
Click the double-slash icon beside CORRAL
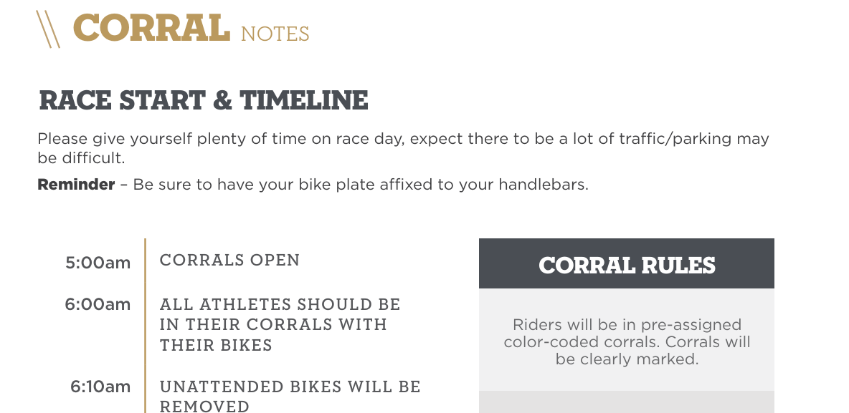pos(47,29)
